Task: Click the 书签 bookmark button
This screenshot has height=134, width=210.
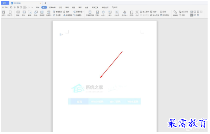Action: (182, 15)
